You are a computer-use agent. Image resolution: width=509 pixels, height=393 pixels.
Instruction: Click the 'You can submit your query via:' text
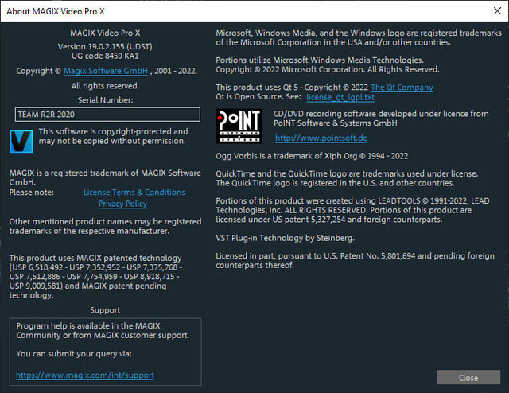(x=74, y=354)
